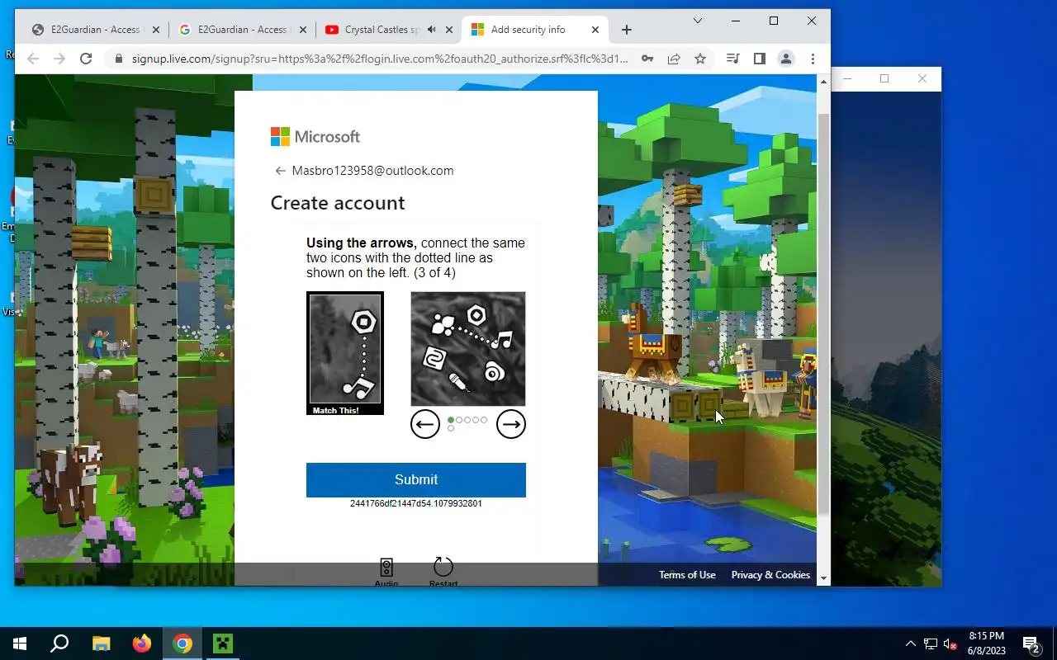The height and width of the screenshot is (660, 1057).
Task: Open Minecraft launcher from taskbar
Action: (223, 643)
